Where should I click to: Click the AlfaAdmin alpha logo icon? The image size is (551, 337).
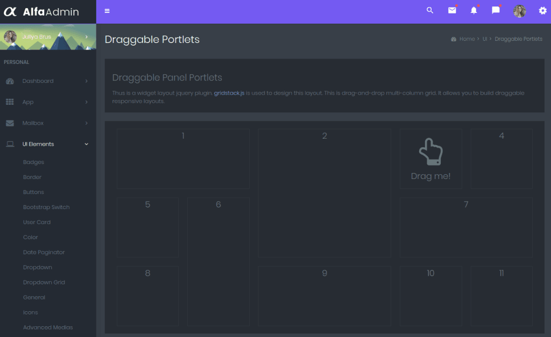click(x=10, y=12)
